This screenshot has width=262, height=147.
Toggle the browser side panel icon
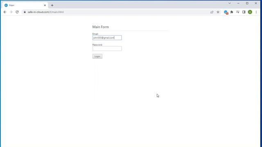[x=244, y=12]
